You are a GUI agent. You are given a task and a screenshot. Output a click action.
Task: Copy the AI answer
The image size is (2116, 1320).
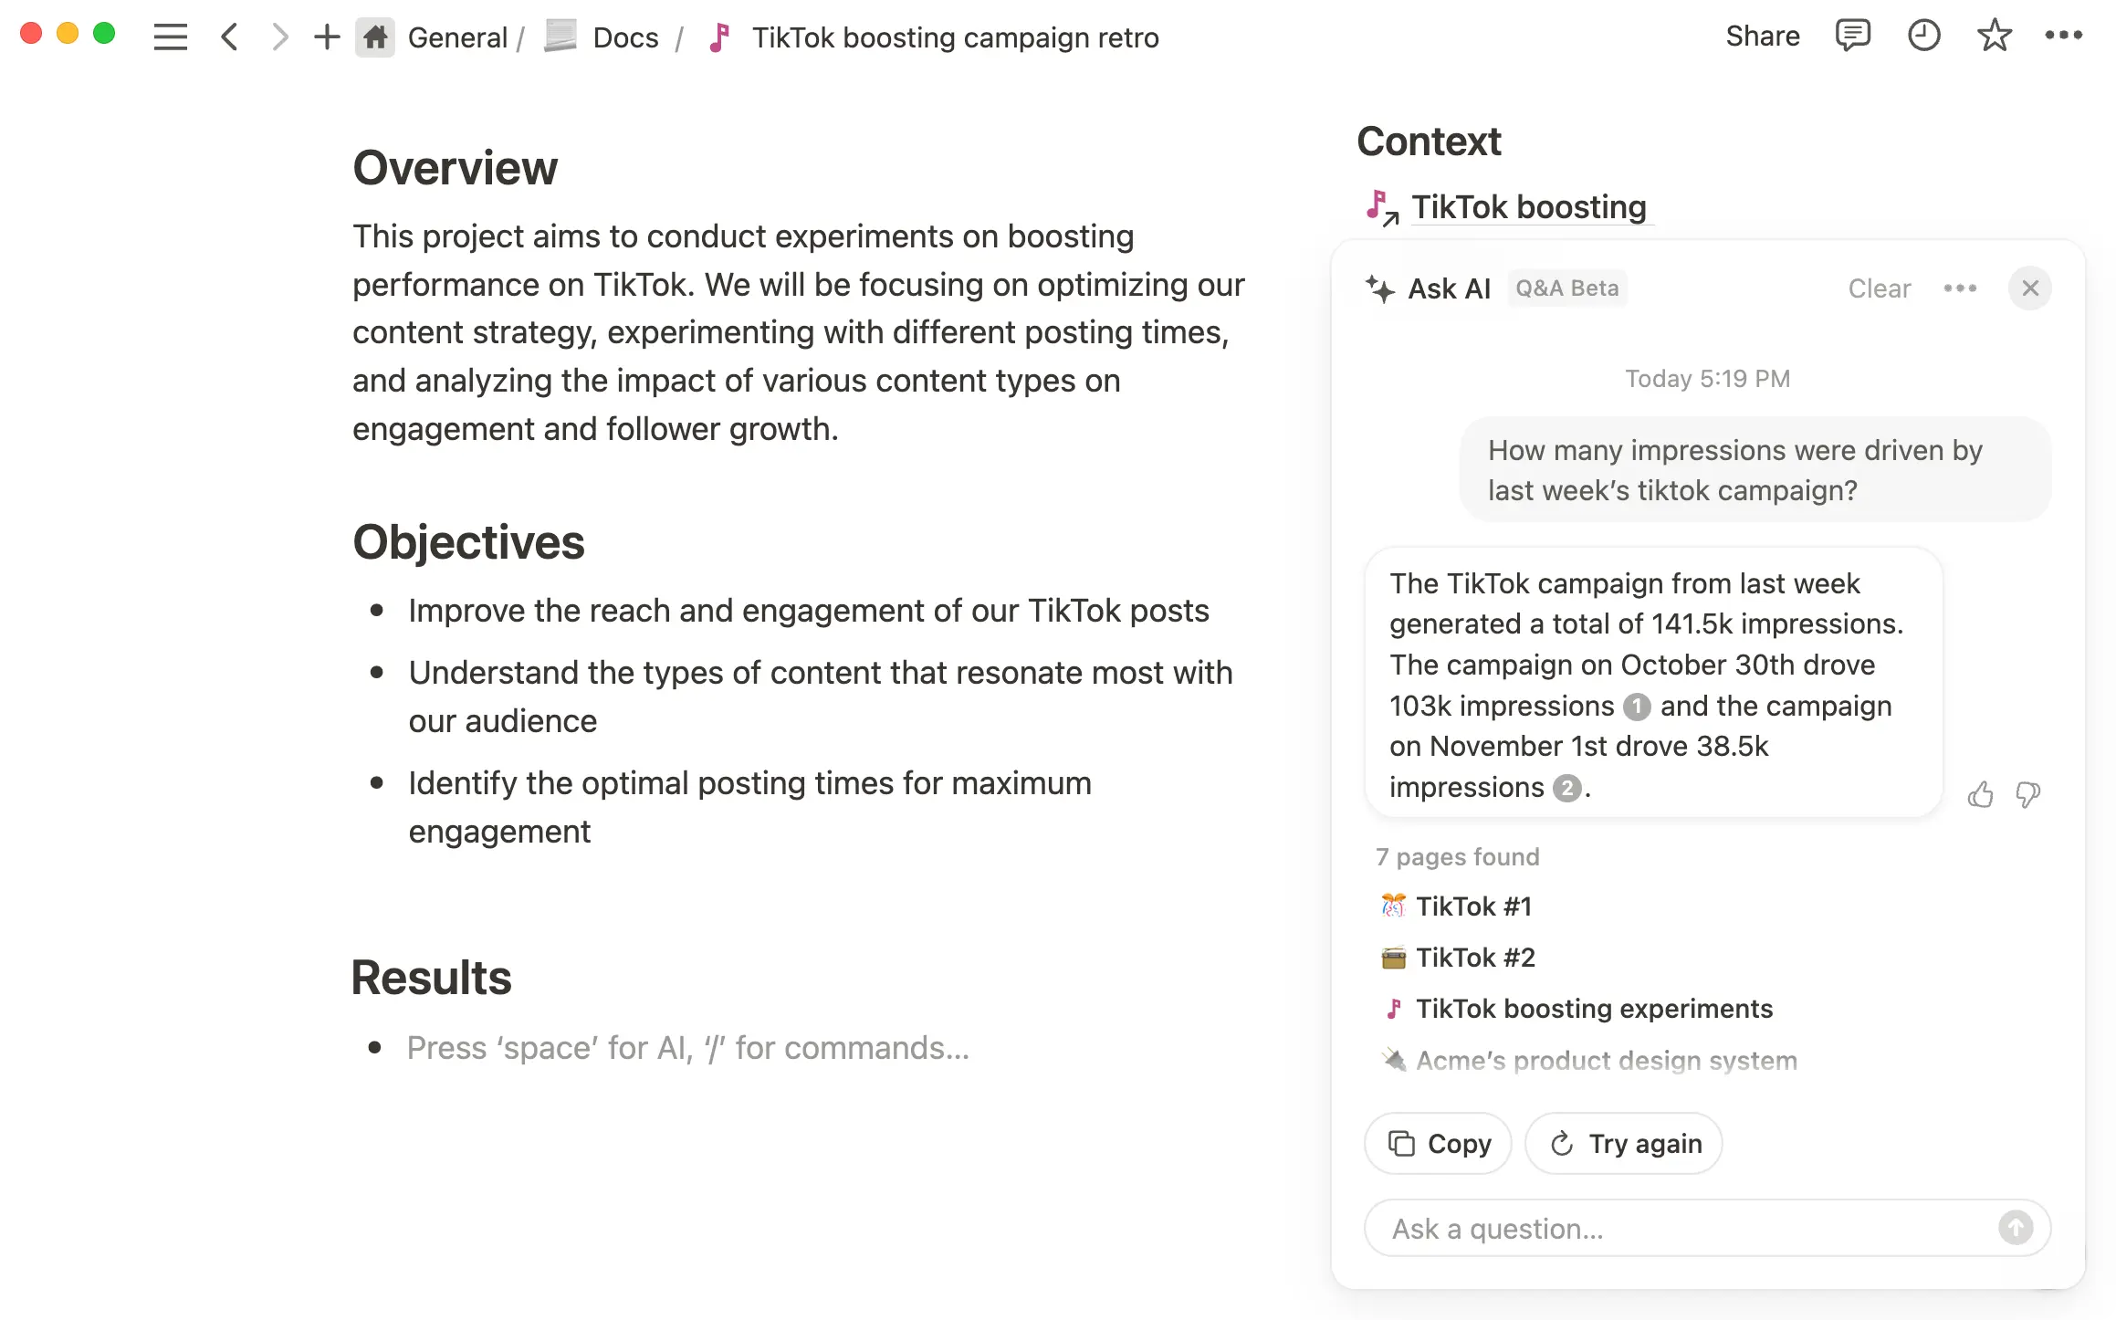[1437, 1143]
